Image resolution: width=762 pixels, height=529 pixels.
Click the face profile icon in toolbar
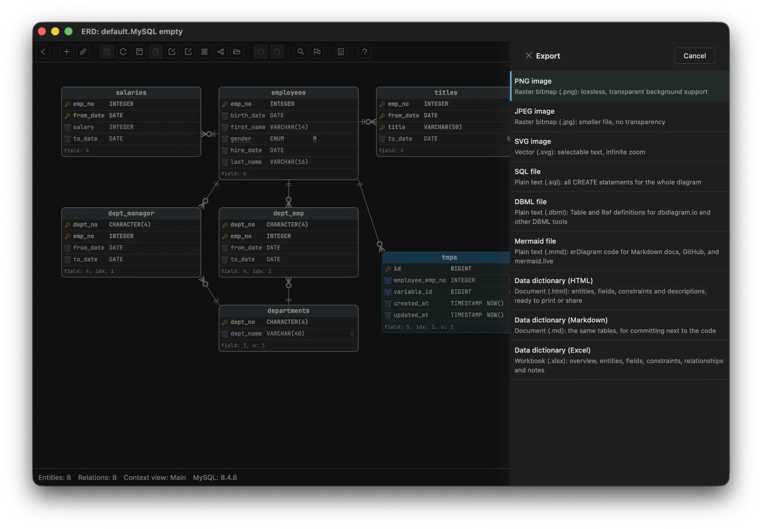[x=341, y=52]
